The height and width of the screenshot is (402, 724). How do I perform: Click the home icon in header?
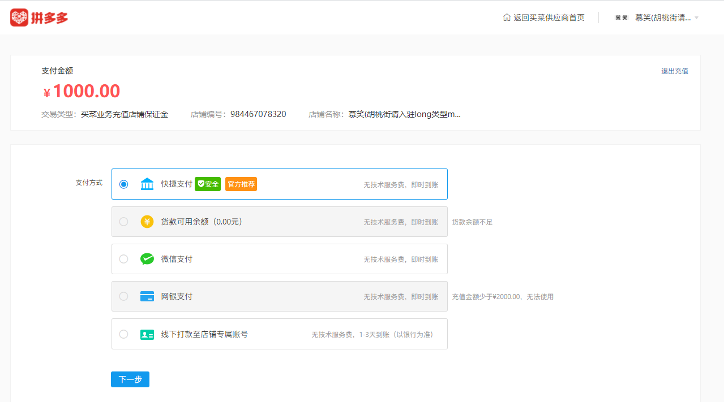click(507, 18)
